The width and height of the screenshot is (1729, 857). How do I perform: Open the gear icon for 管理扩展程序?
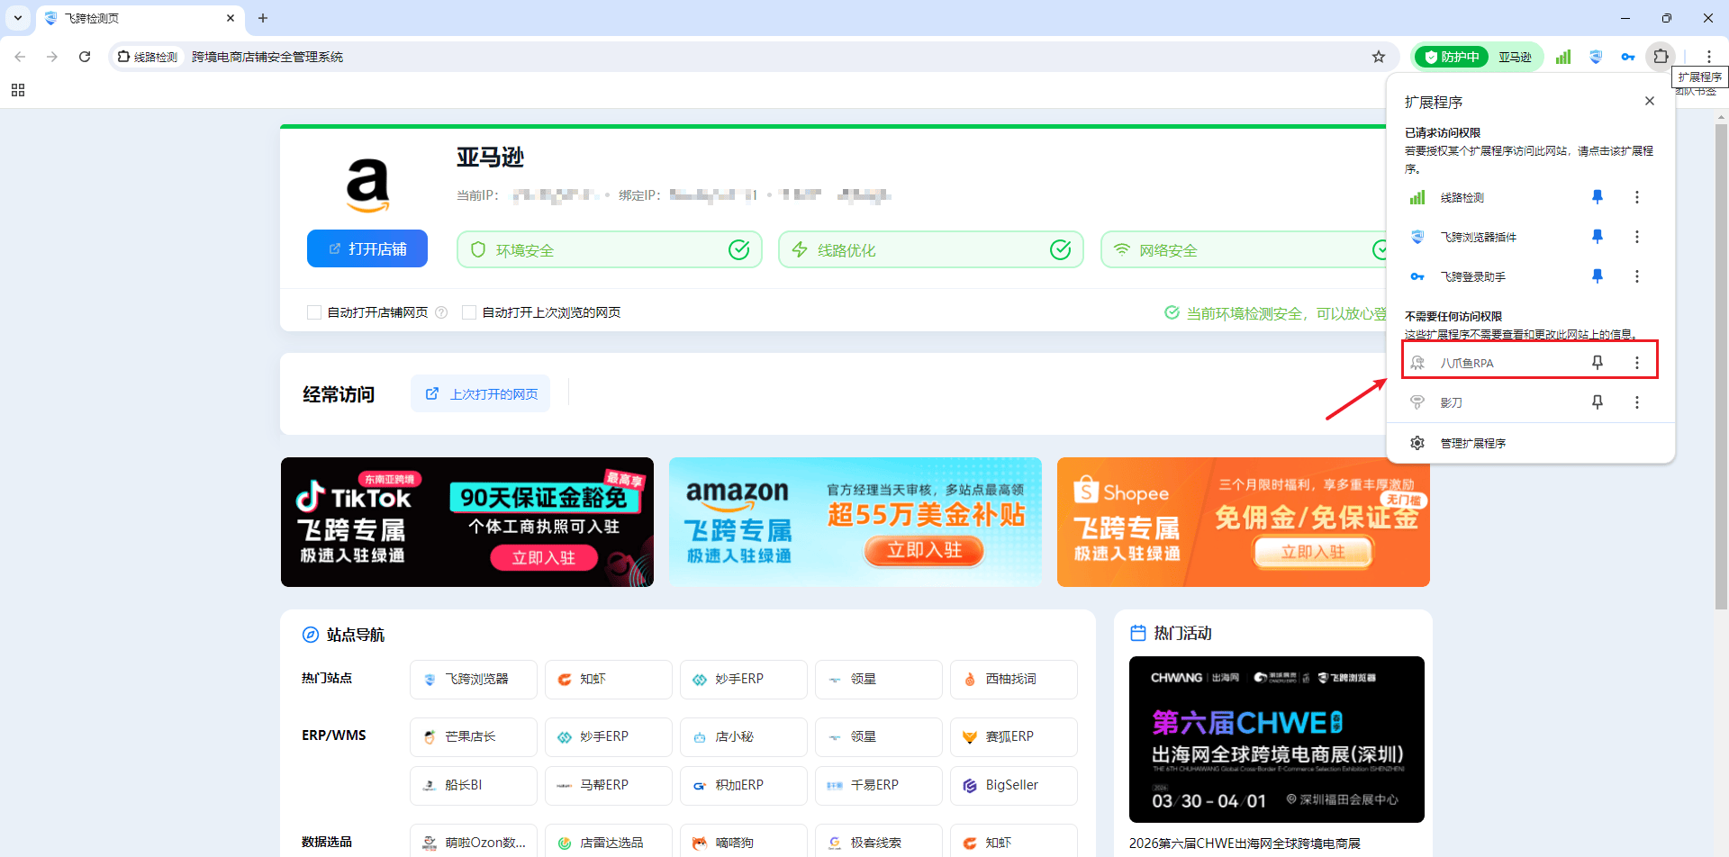1417,443
